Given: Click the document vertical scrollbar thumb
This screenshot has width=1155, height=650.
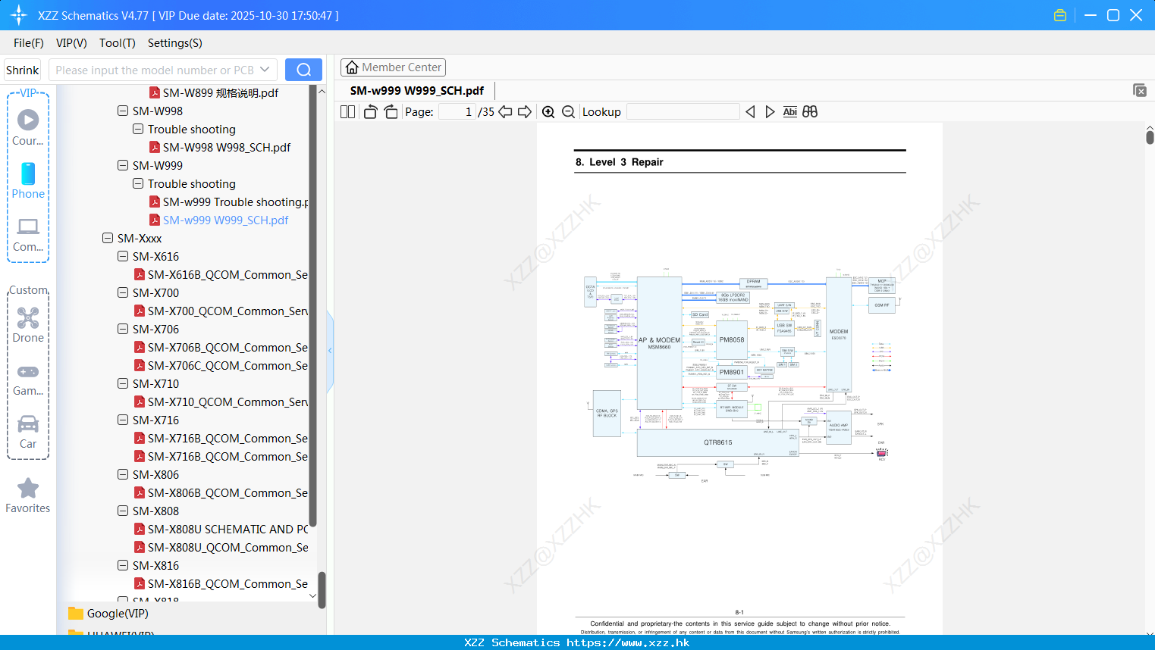Looking at the screenshot, I should (1150, 137).
